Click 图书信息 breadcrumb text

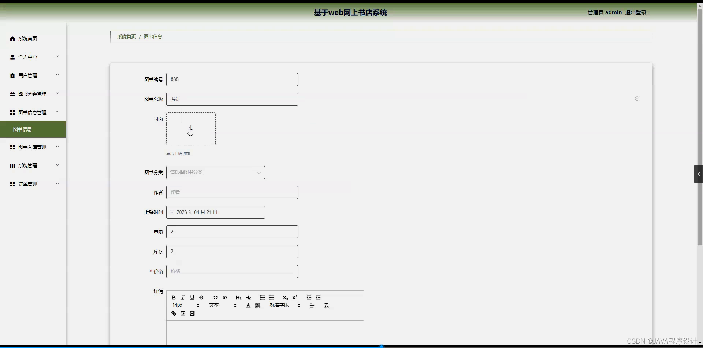click(x=153, y=37)
